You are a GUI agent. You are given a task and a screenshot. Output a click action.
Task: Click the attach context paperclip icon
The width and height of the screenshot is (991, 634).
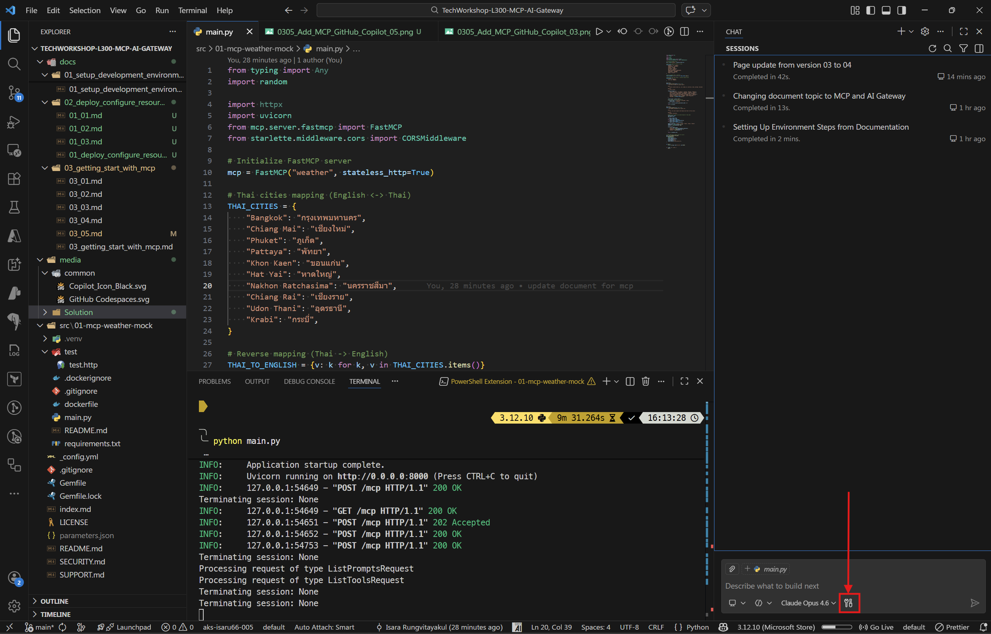click(x=732, y=569)
